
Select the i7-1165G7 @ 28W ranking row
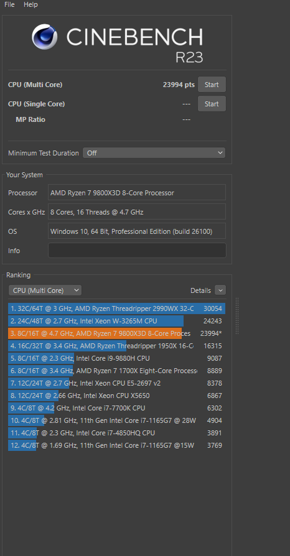pos(117,420)
